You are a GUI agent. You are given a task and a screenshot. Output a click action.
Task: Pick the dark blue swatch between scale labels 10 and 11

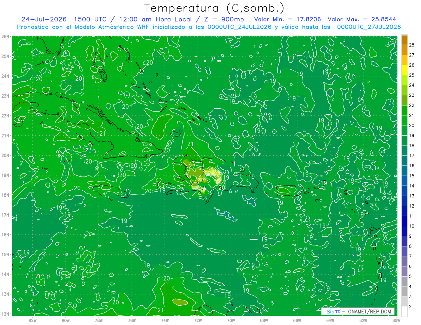point(405,221)
